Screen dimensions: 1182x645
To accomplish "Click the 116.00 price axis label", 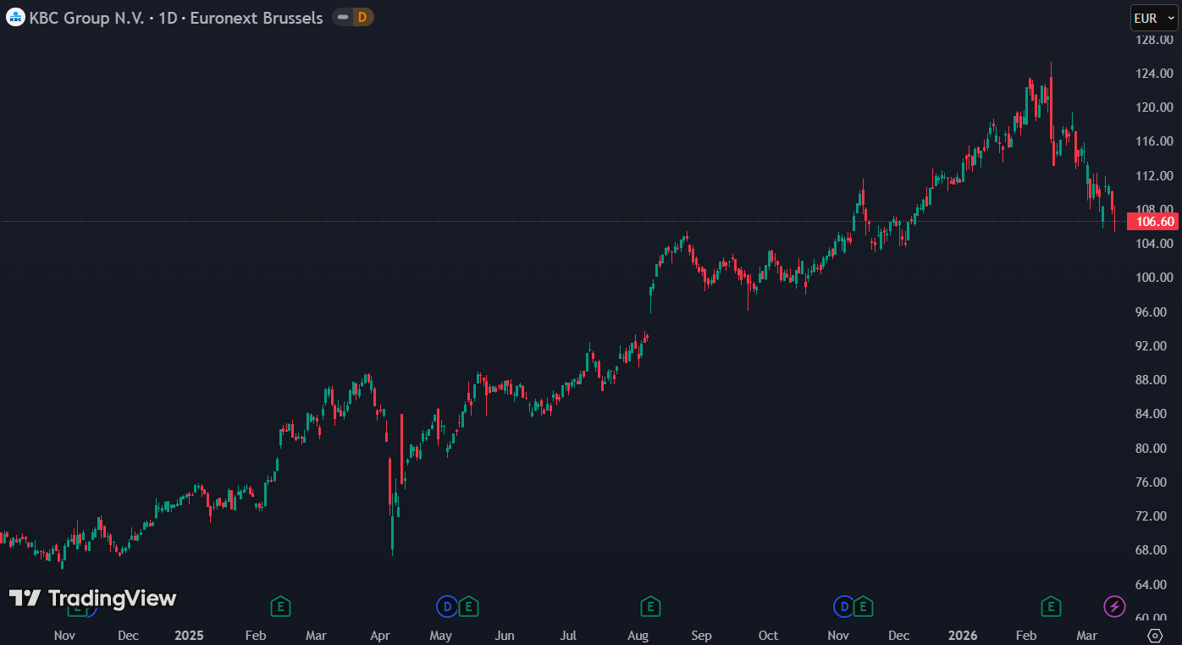I will pos(1155,141).
